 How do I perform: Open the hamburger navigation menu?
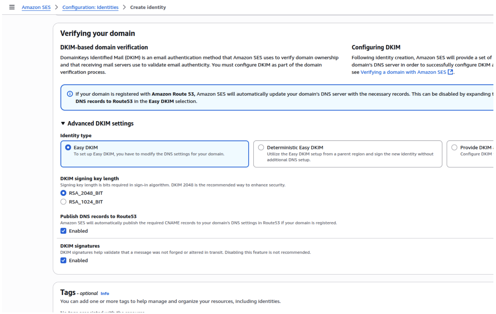coord(12,7)
